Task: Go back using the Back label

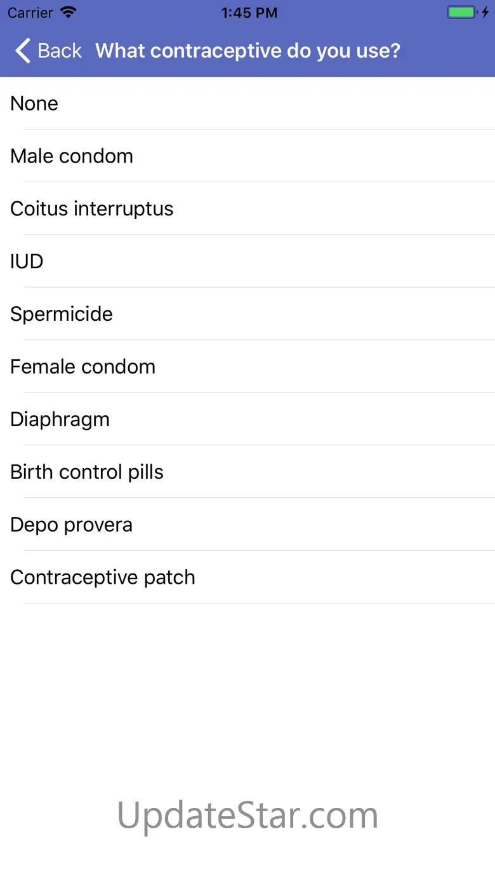Action: coord(60,51)
